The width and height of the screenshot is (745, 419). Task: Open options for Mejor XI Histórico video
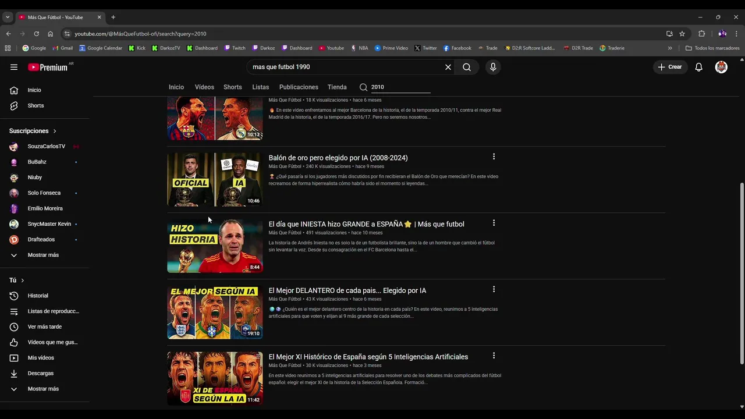[x=494, y=356]
